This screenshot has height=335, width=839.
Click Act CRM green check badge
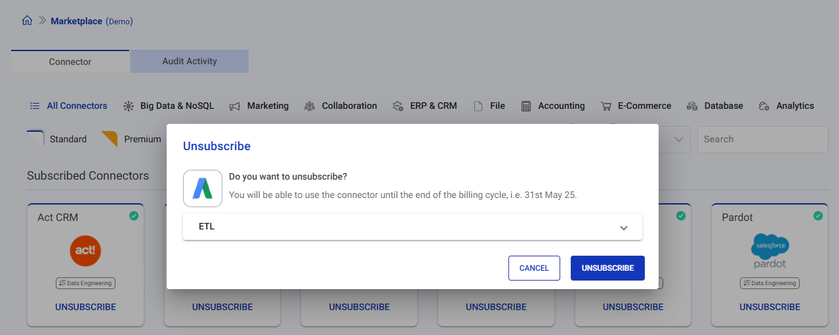134,215
